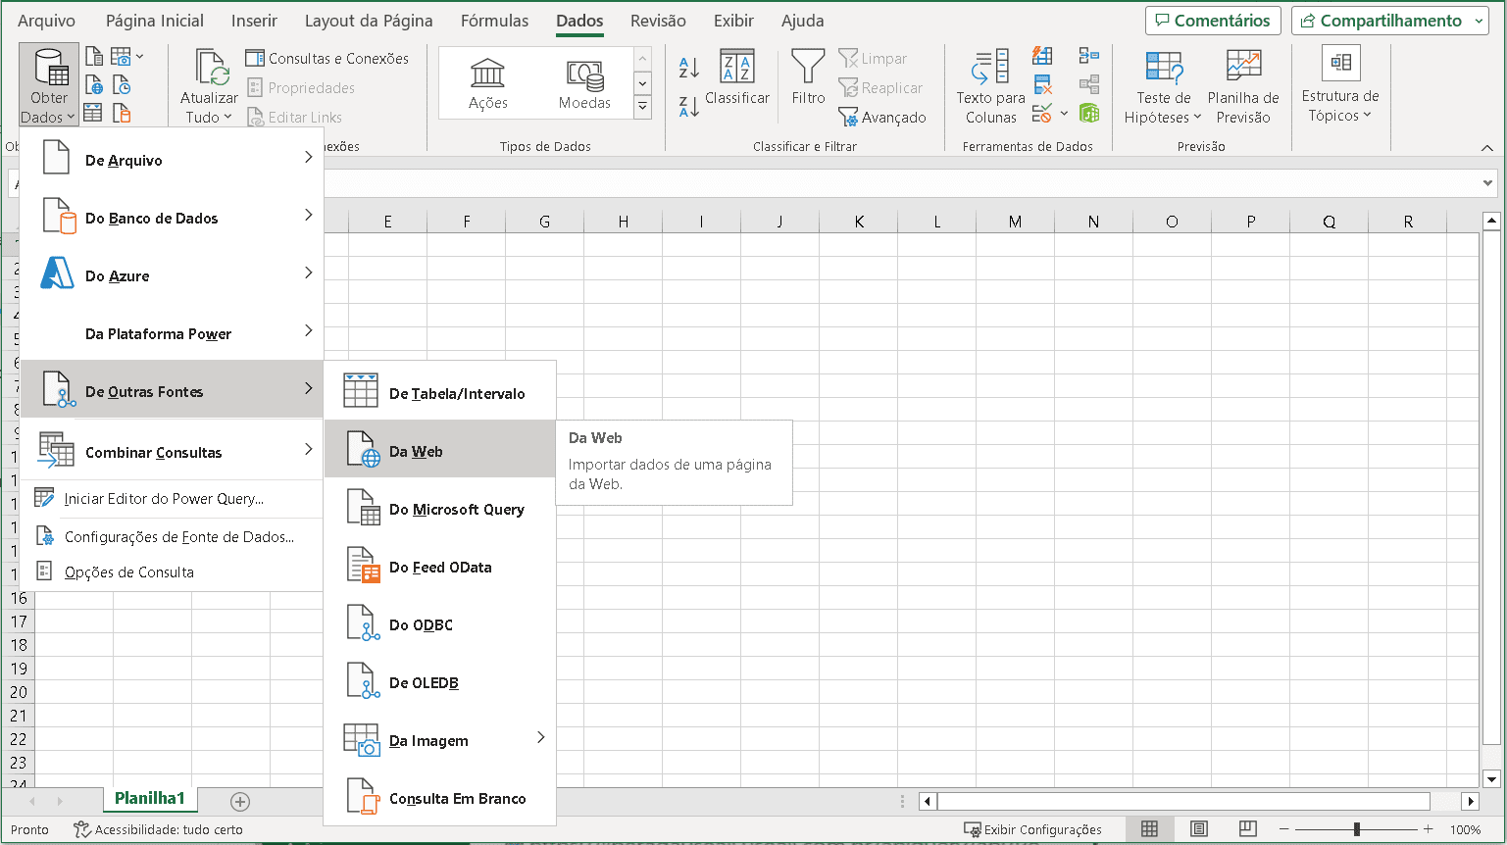Toggle Page Break Preview view
The image size is (1507, 845).
click(1247, 829)
